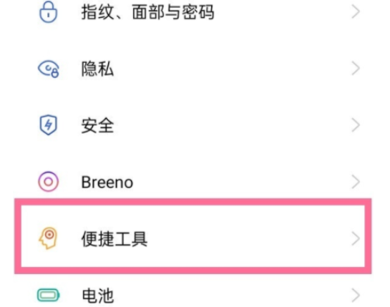Image resolution: width=390 pixels, height=307 pixels.
Task: Click the blank area of the 便捷工具 row
Action: point(249,238)
